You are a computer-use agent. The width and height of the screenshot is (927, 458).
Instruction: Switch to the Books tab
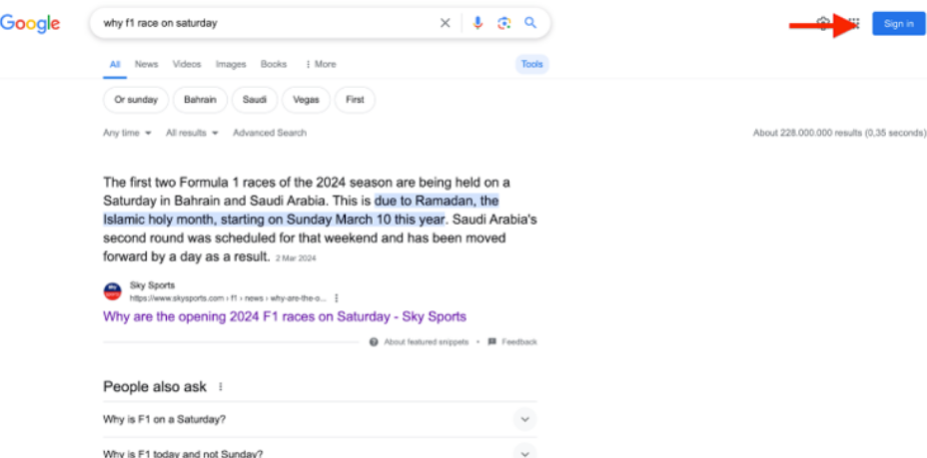coord(274,64)
